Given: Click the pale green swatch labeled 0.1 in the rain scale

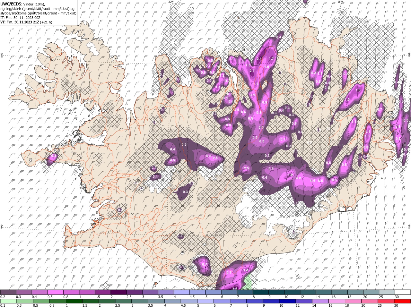Looking at the screenshot, I should tap(8, 301).
